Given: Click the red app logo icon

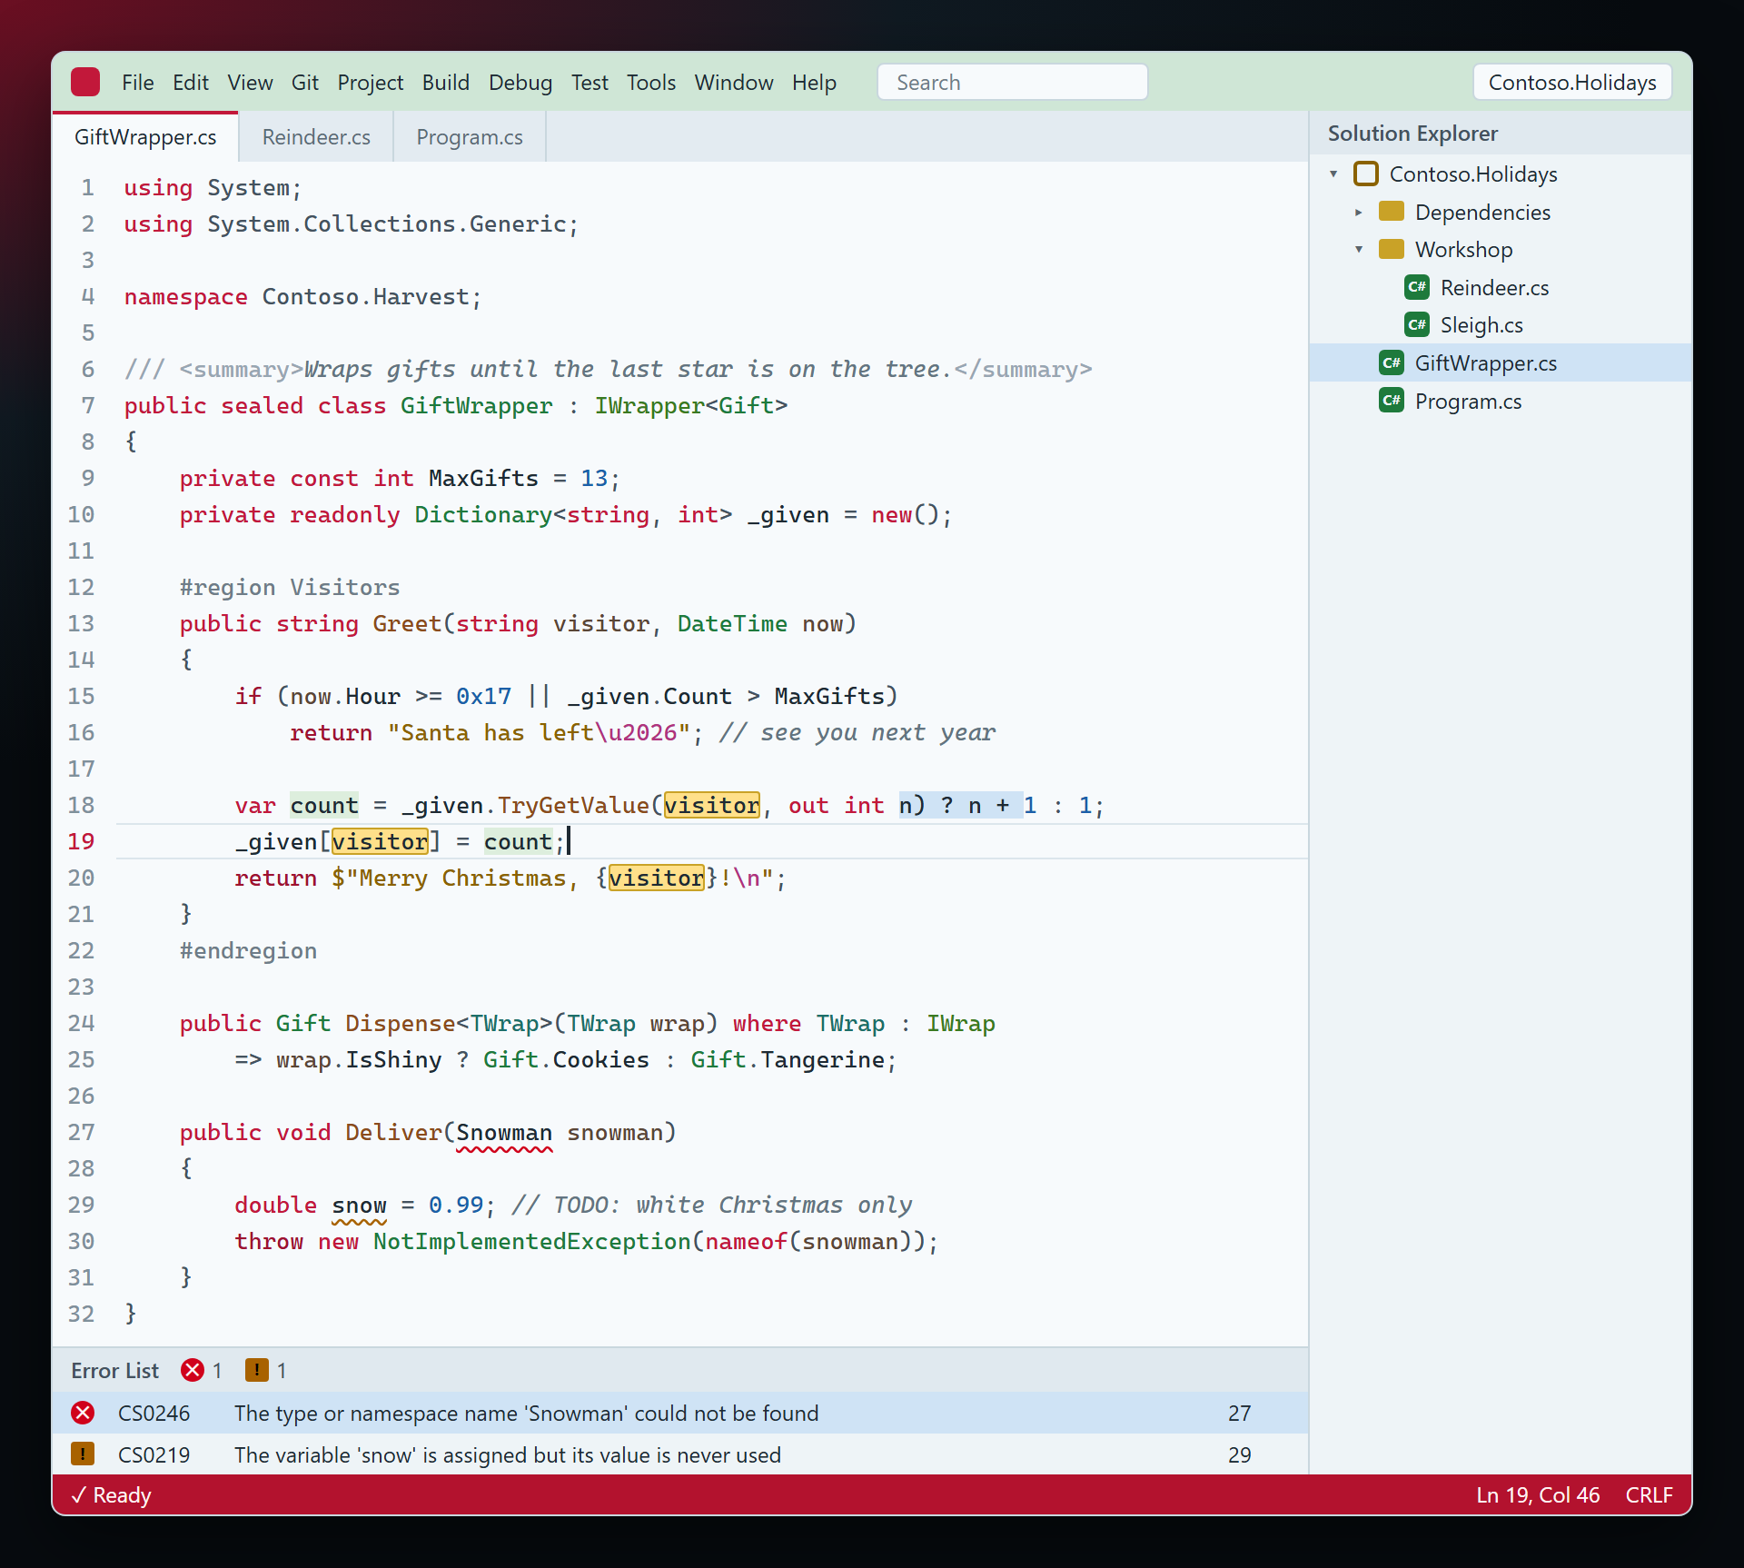Looking at the screenshot, I should pyautogui.click(x=85, y=83).
